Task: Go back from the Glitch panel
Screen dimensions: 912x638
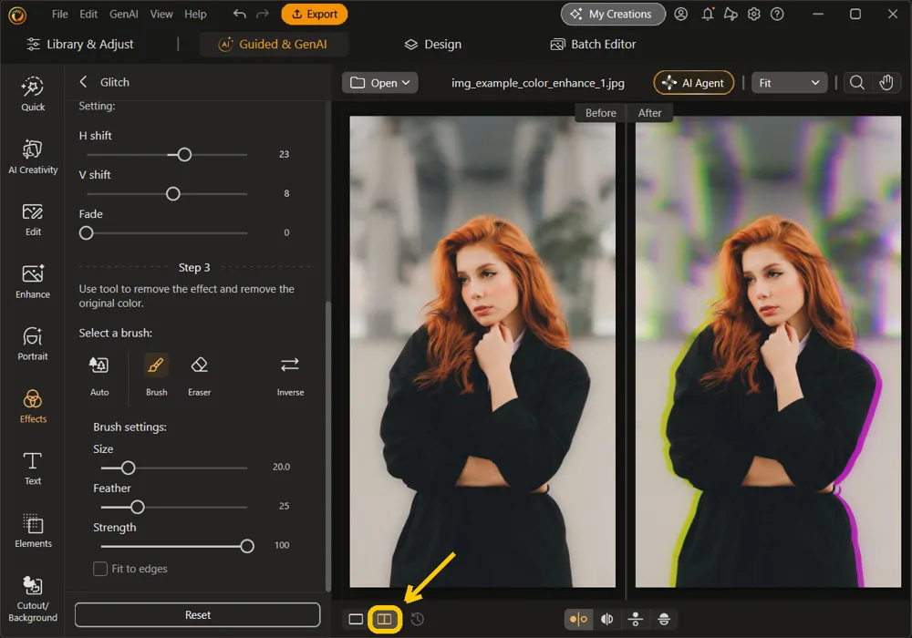Action: click(83, 82)
